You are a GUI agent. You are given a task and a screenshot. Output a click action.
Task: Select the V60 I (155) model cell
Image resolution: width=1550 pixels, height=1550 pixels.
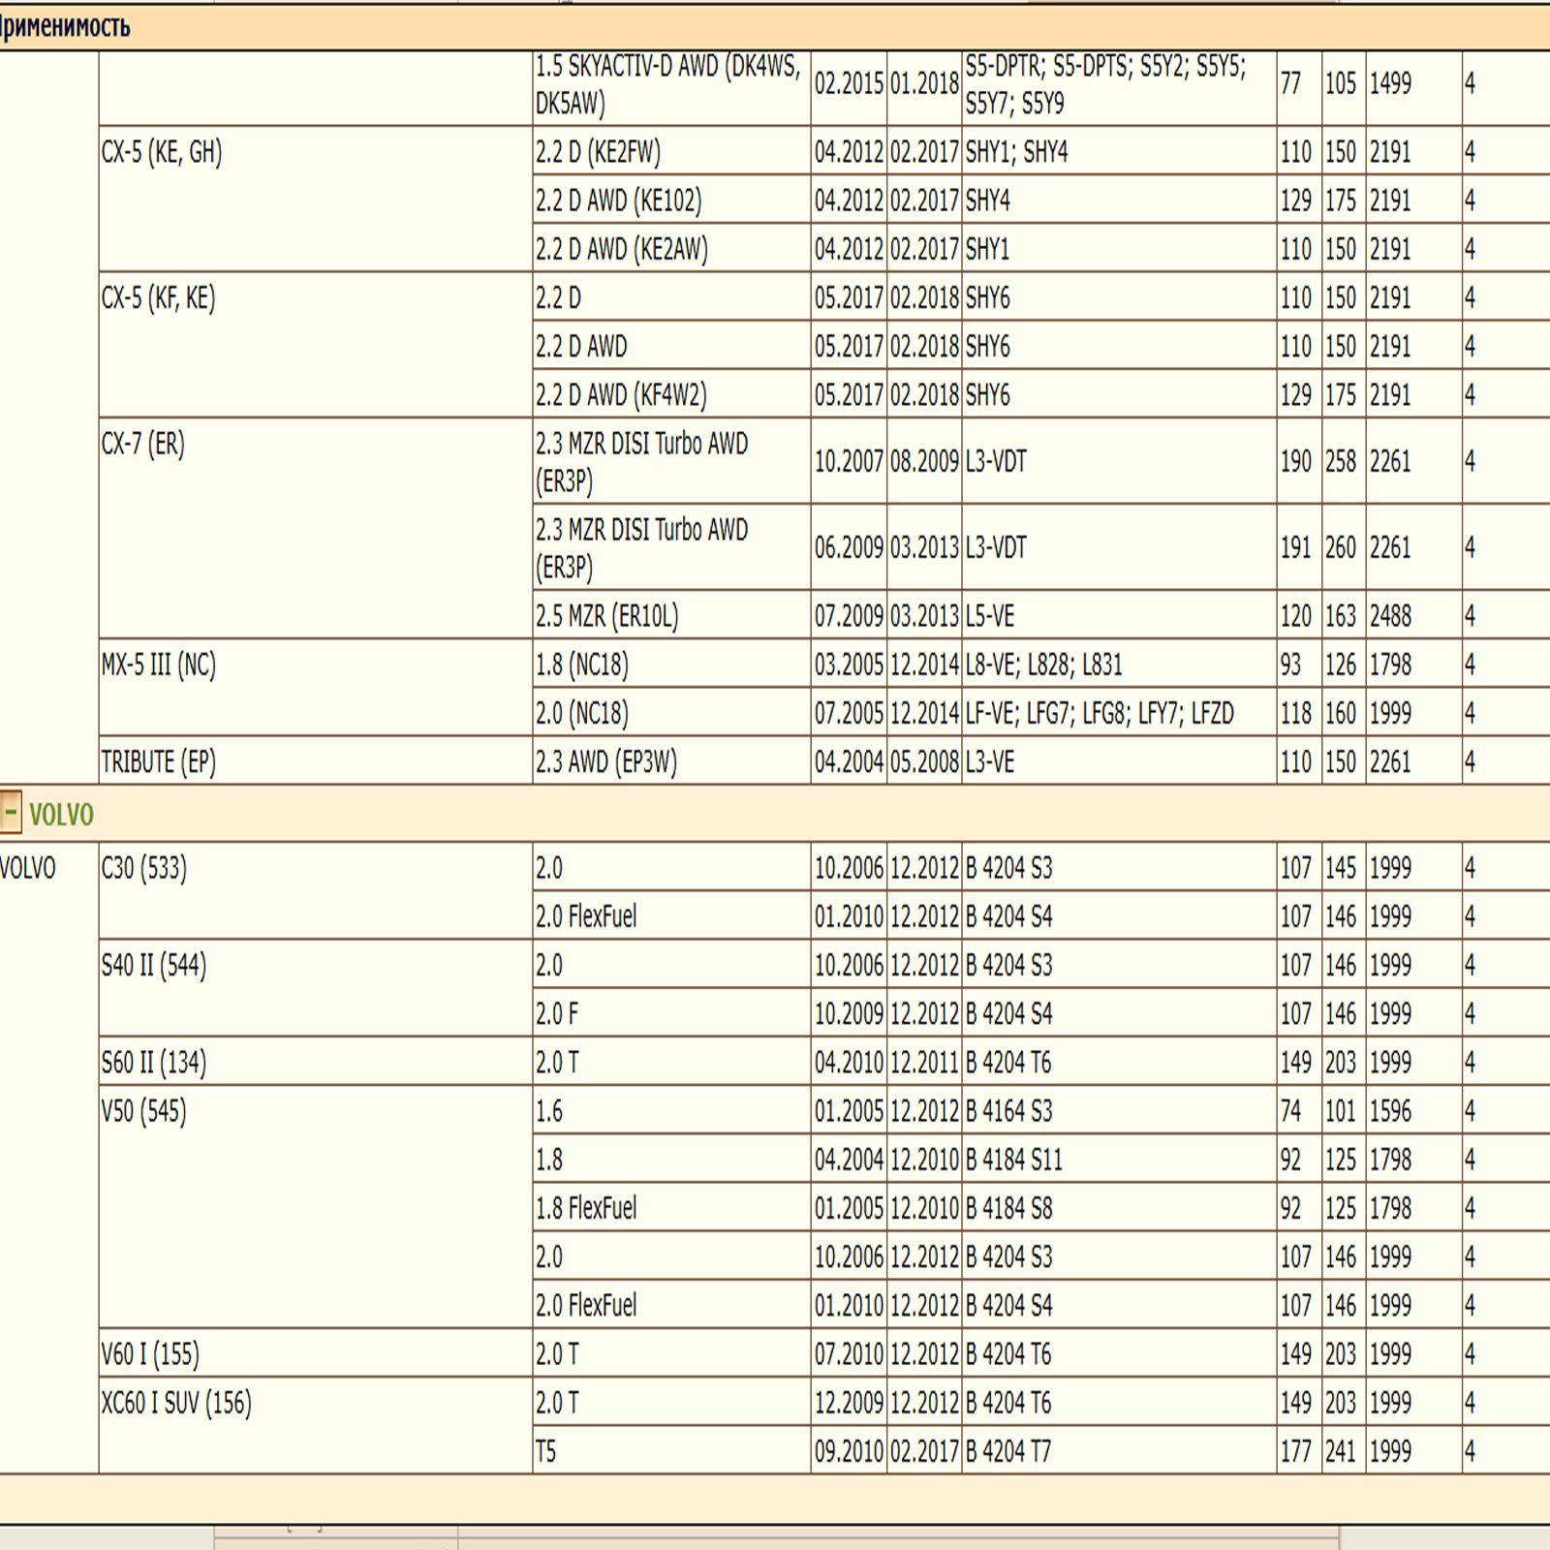coord(150,1354)
